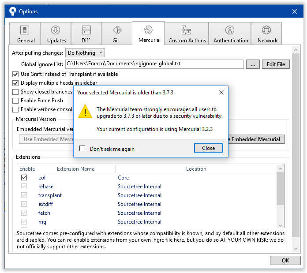Click the button ending in Embedded Mercurial on the right
Image resolution: width=307 pixels, height=273 pixels.
click(256, 139)
